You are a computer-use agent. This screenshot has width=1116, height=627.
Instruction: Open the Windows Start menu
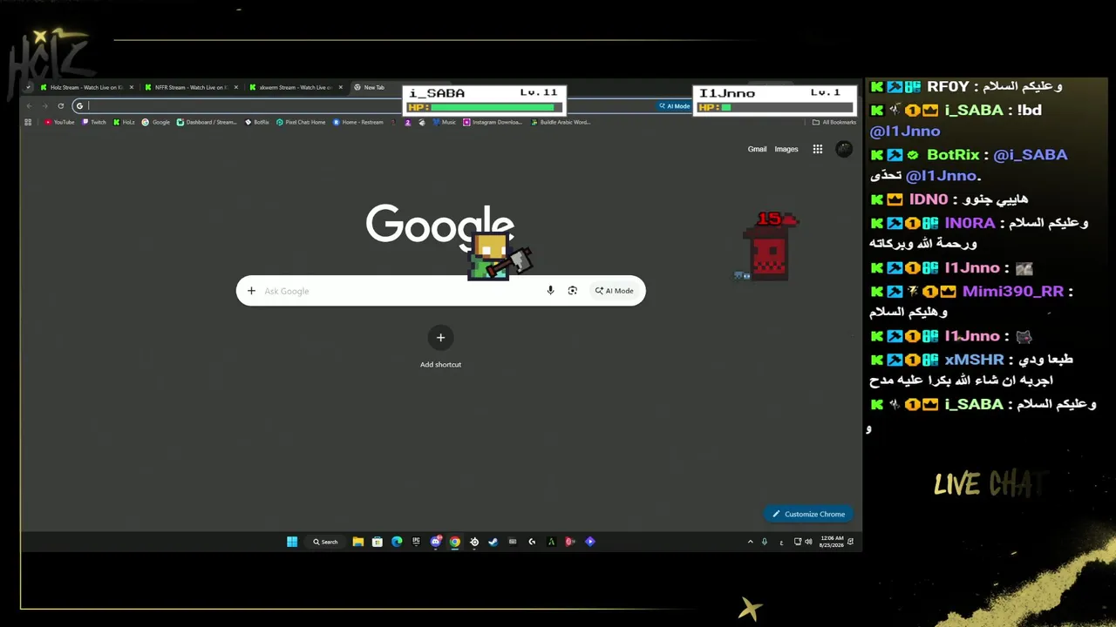292,542
